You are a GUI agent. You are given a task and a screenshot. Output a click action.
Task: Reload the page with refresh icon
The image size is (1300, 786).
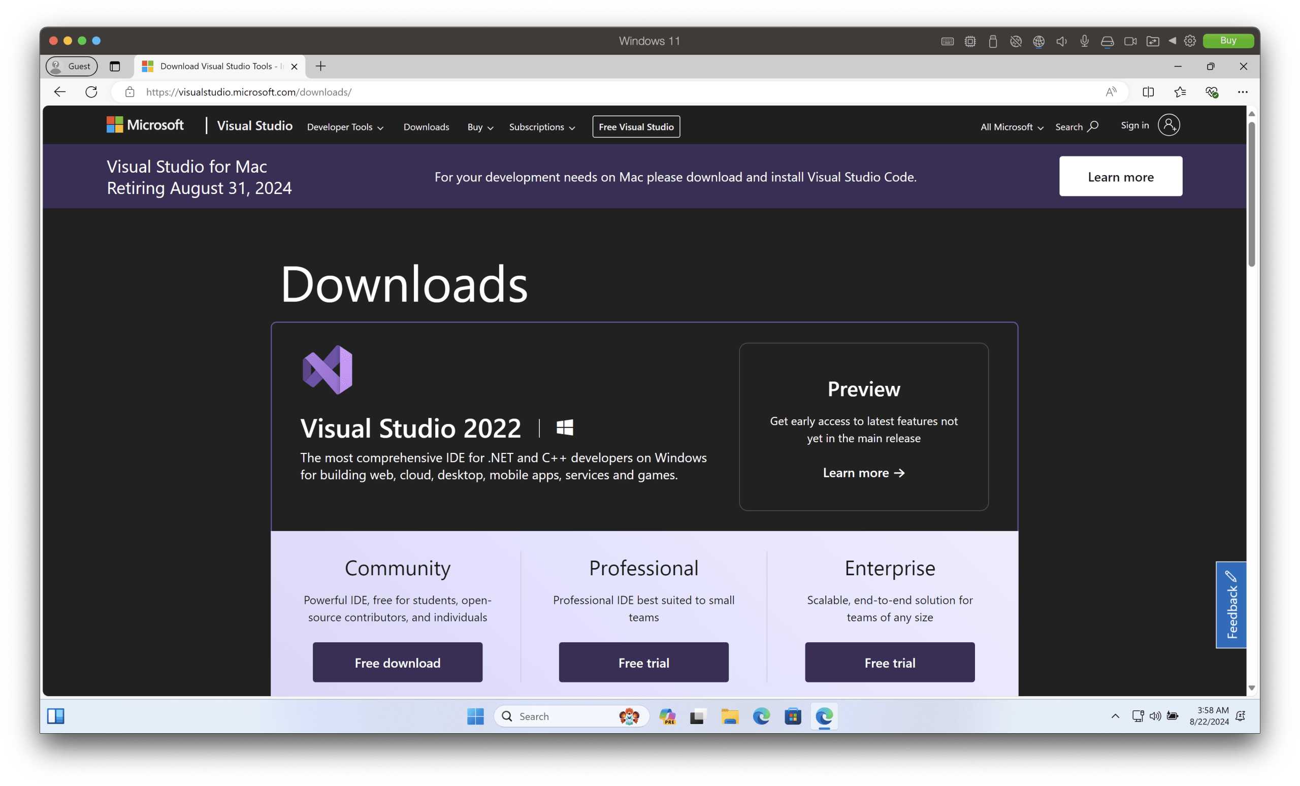[91, 92]
